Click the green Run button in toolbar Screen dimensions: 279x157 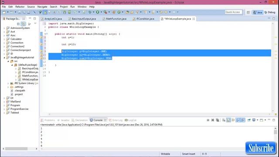click(98, 12)
